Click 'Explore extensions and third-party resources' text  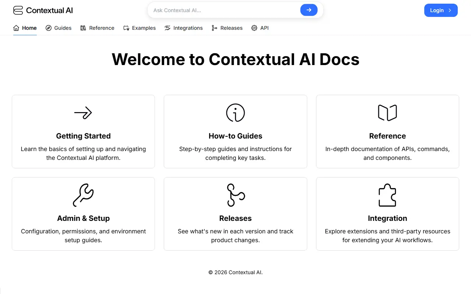coord(387,236)
